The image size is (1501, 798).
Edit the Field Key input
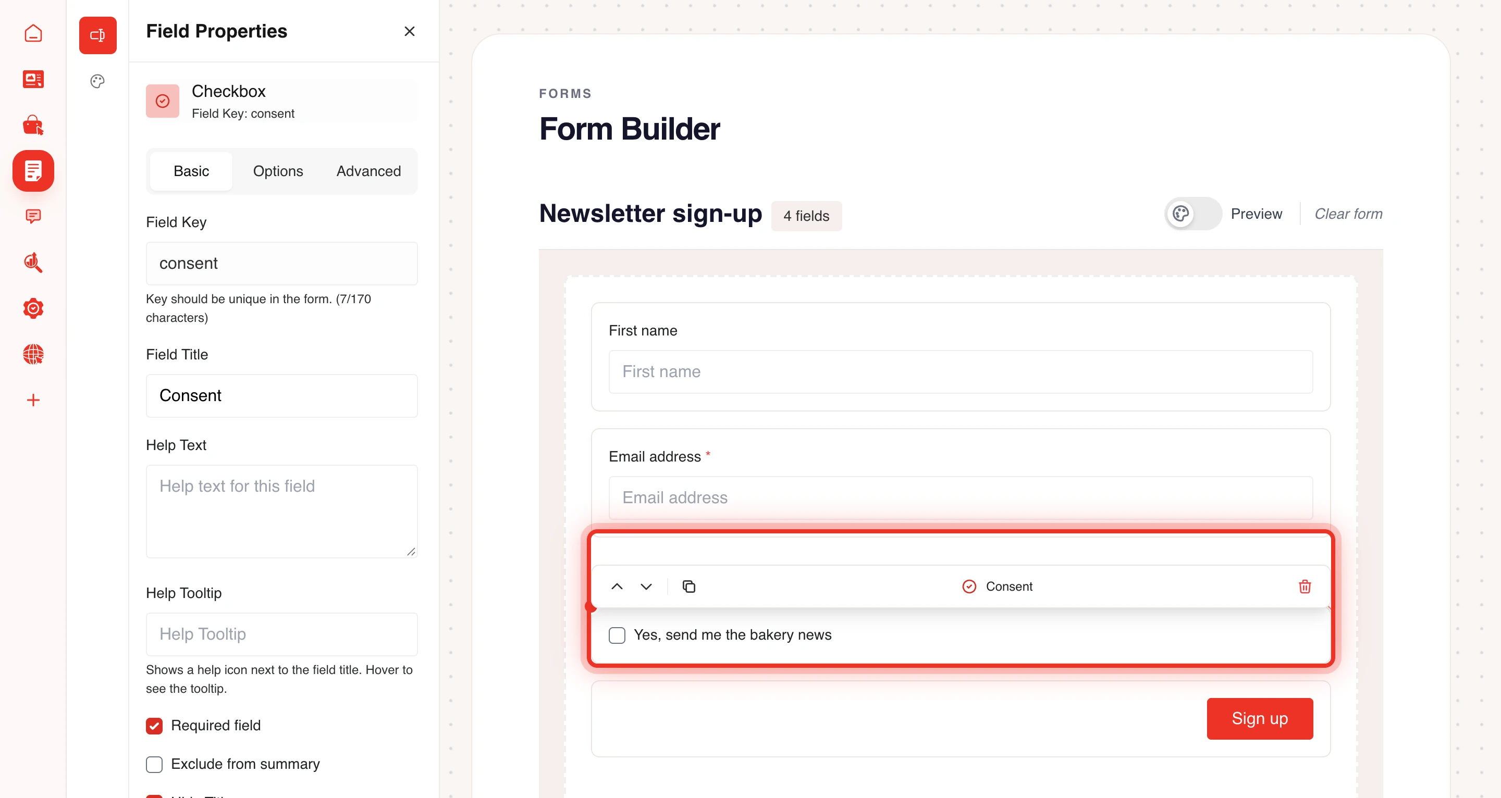[x=281, y=263]
